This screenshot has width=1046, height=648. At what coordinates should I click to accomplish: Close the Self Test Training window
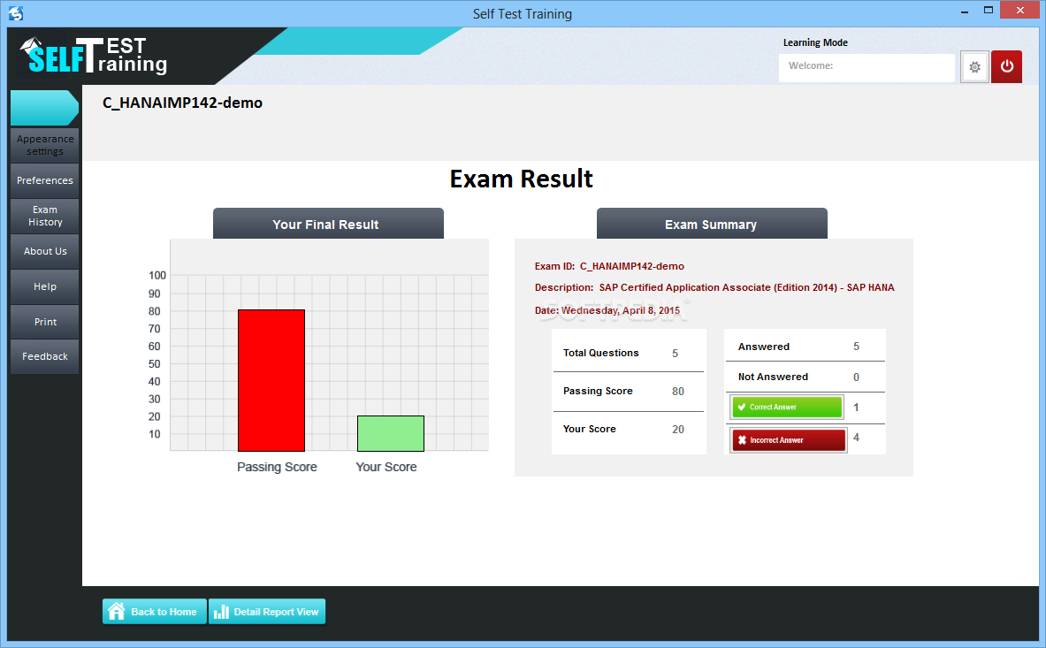(1020, 10)
